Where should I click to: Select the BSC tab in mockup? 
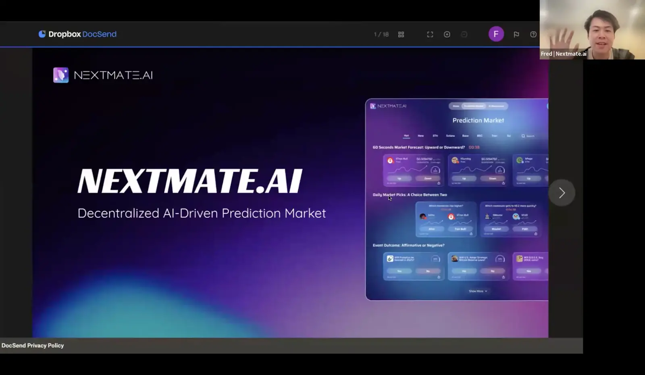pyautogui.click(x=480, y=136)
